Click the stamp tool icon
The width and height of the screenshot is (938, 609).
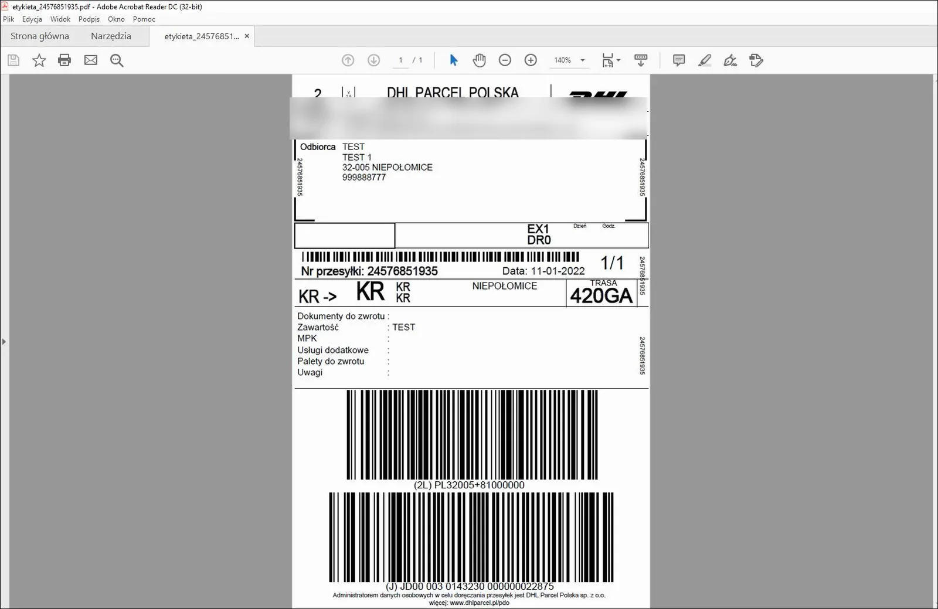(x=756, y=60)
